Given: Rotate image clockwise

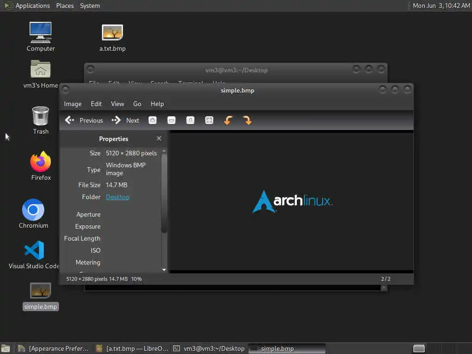Looking at the screenshot, I should tap(247, 120).
